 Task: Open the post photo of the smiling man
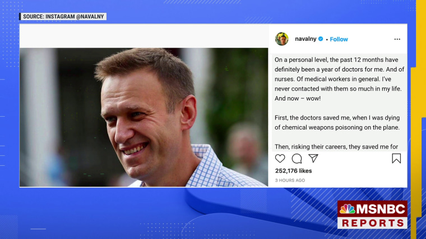point(143,117)
